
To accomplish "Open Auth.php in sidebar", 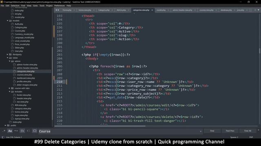I will [x=19, y=24].
